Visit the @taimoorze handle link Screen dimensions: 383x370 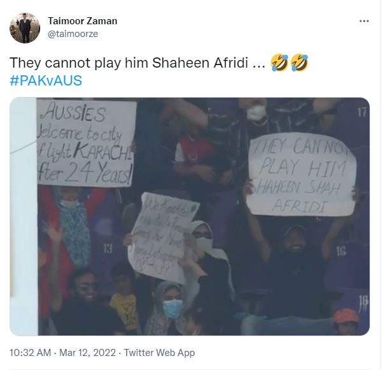click(x=73, y=34)
